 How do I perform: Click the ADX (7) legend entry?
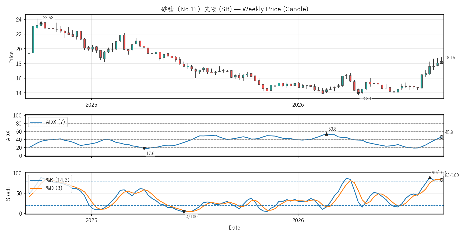48,122
